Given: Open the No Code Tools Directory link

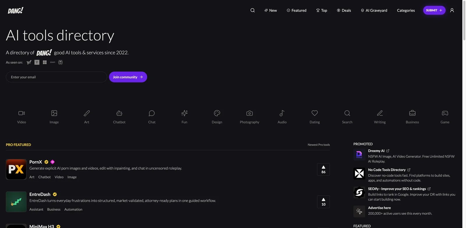Looking at the screenshot, I should tap(387, 170).
